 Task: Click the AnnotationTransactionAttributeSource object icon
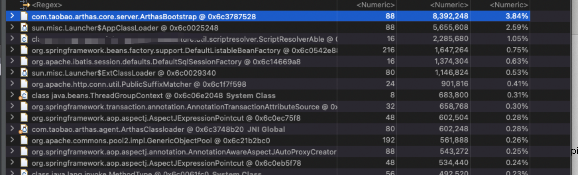tap(24, 106)
